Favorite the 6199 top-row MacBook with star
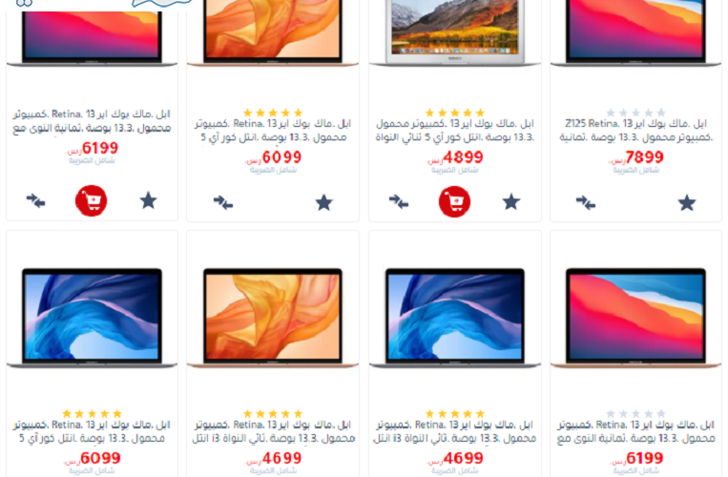The image size is (728, 477). 149,201
